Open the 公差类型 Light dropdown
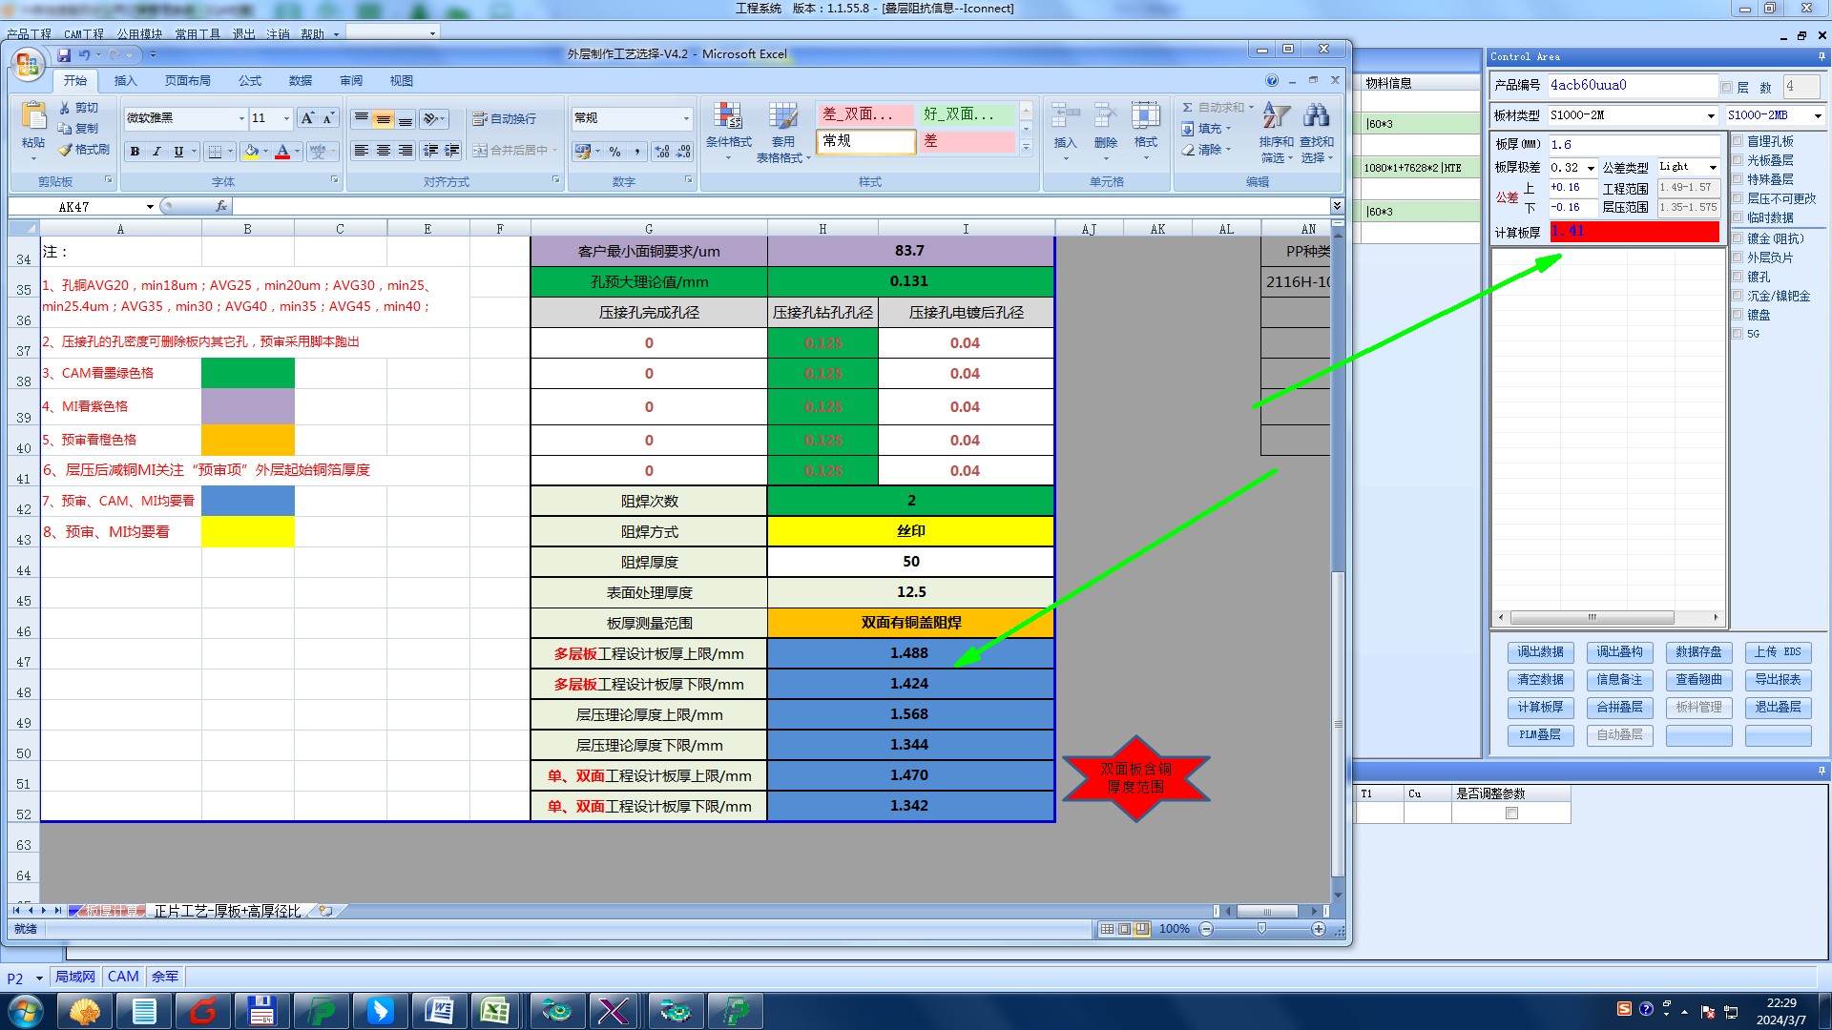1832x1030 pixels. (x=1713, y=167)
